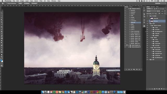This screenshot has width=167, height=94.
Task: Click the foreground color swatch
Action: tap(1, 61)
